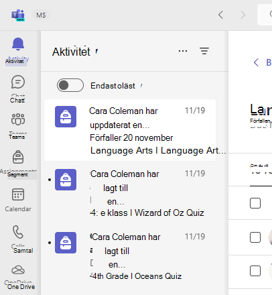Open the OneDrive cloud icon

tap(18, 270)
